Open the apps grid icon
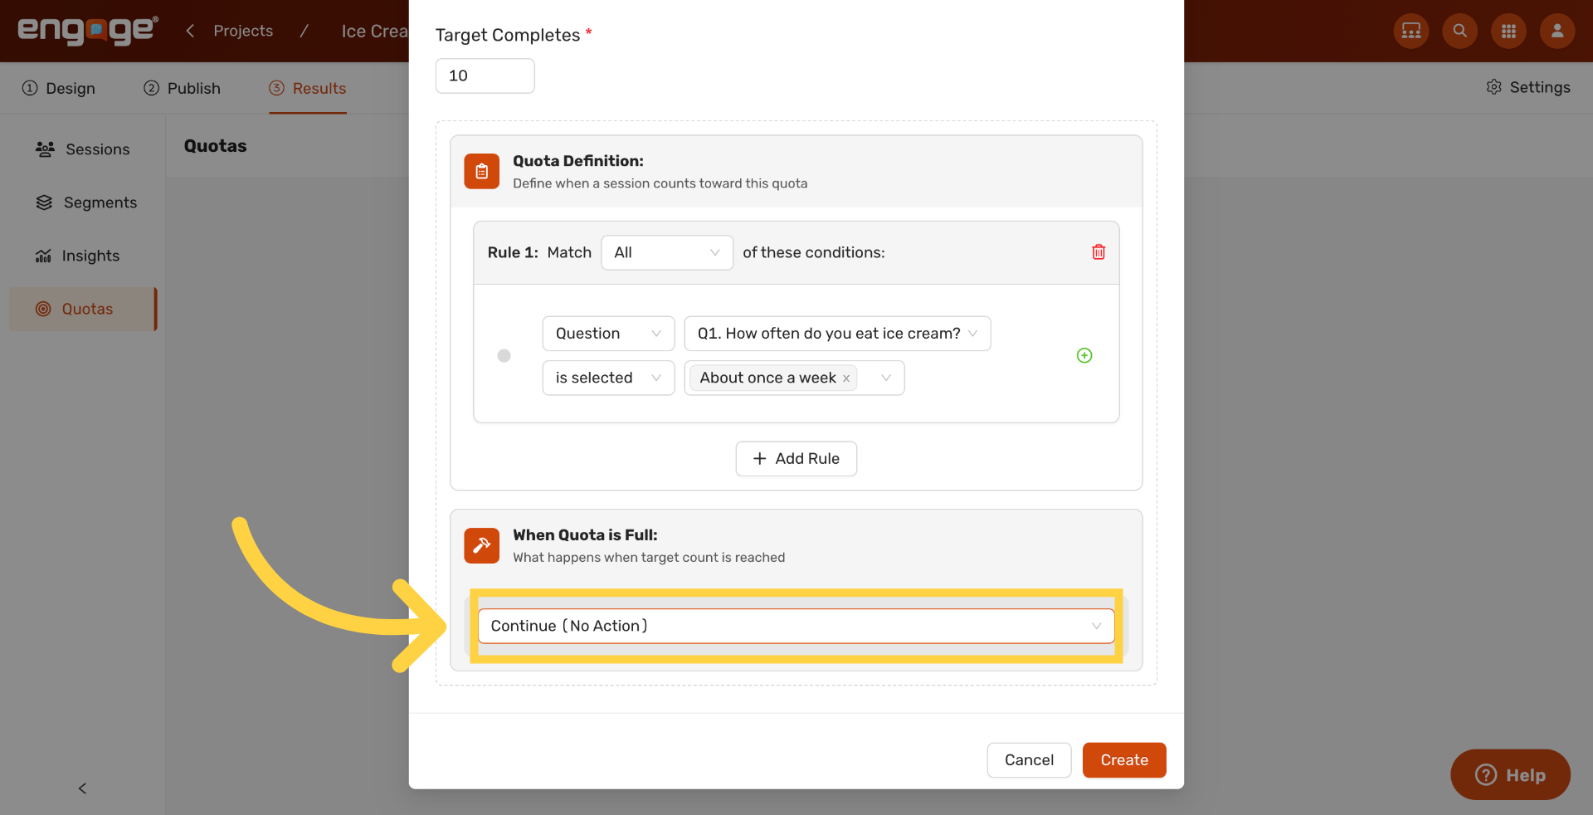The image size is (1593, 815). click(x=1508, y=31)
